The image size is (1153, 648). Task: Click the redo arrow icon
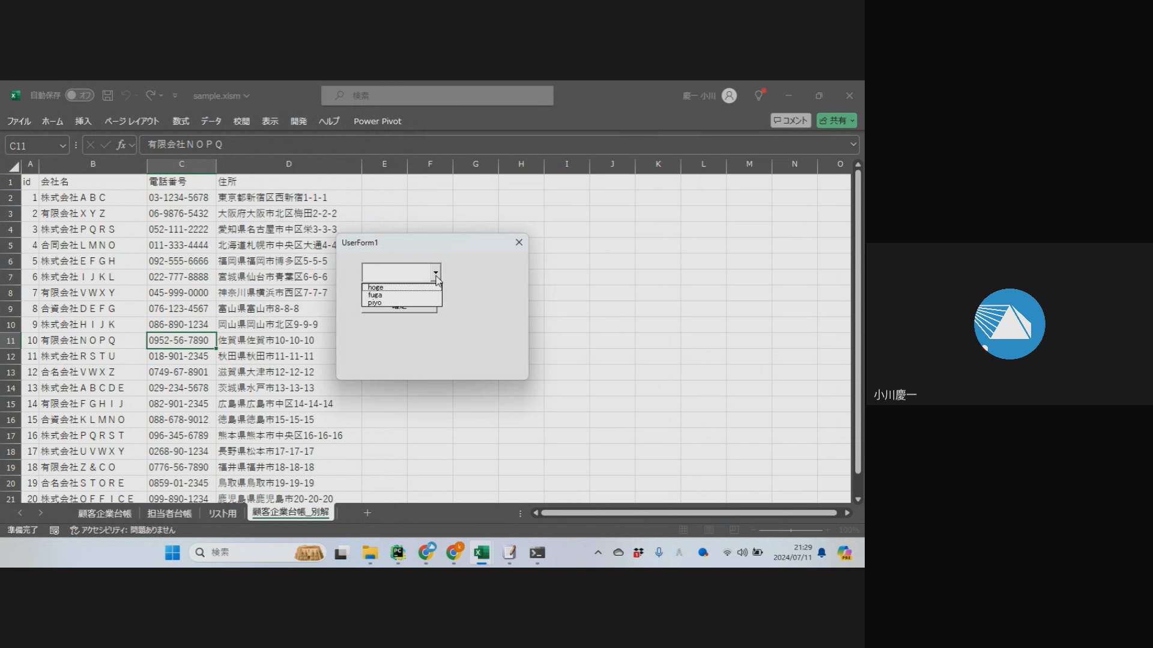coord(151,95)
